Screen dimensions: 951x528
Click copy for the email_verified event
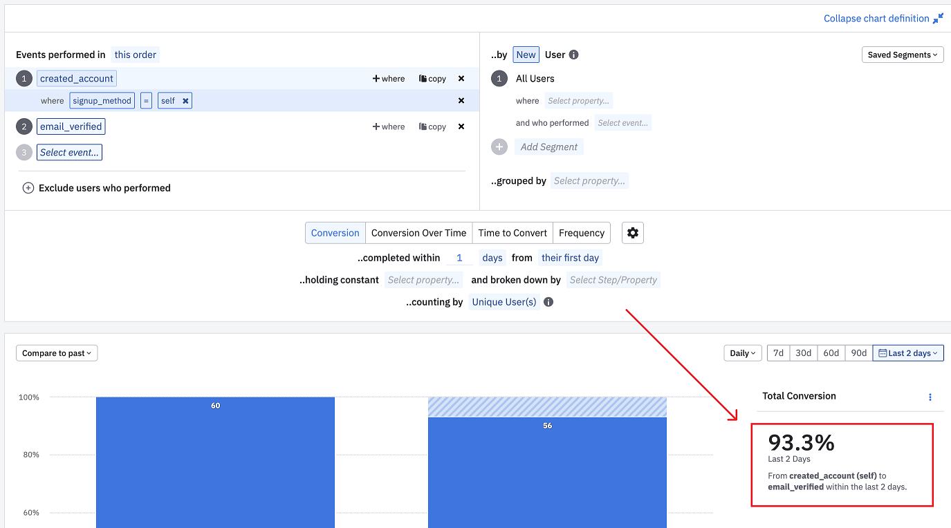(432, 126)
